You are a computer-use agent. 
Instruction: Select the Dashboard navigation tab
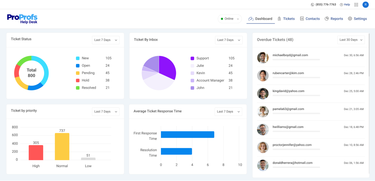point(264,18)
